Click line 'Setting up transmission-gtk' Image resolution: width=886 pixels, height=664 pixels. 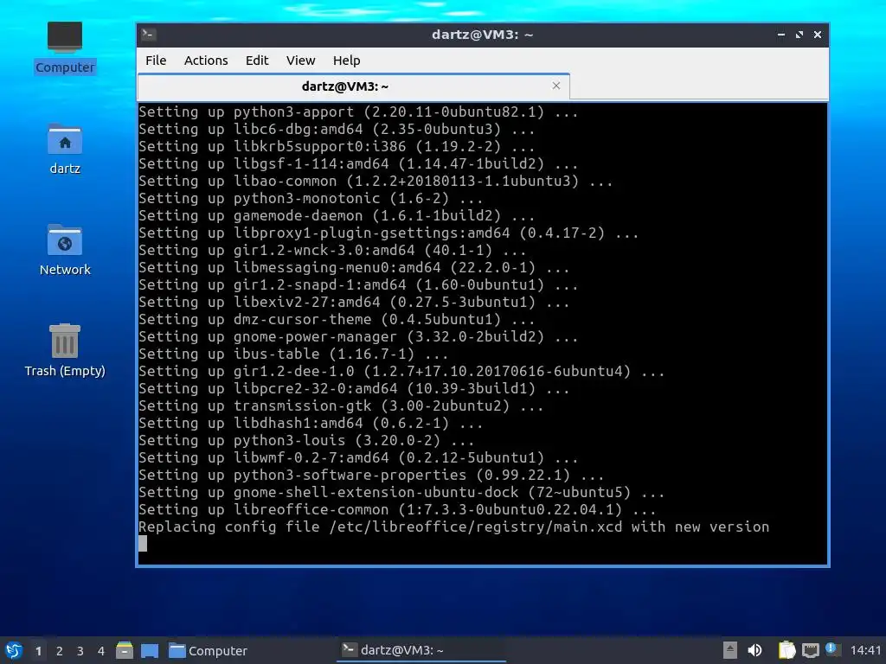pyautogui.click(x=341, y=406)
